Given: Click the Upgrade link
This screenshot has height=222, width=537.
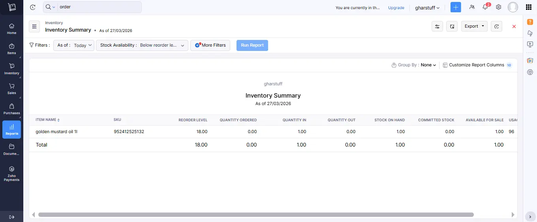Looking at the screenshot, I should [x=396, y=8].
